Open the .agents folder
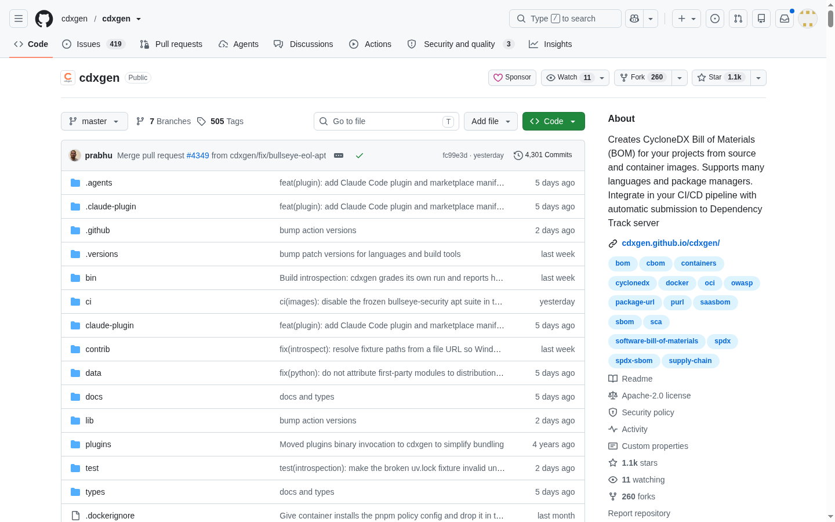The height and width of the screenshot is (522, 835). tap(99, 183)
